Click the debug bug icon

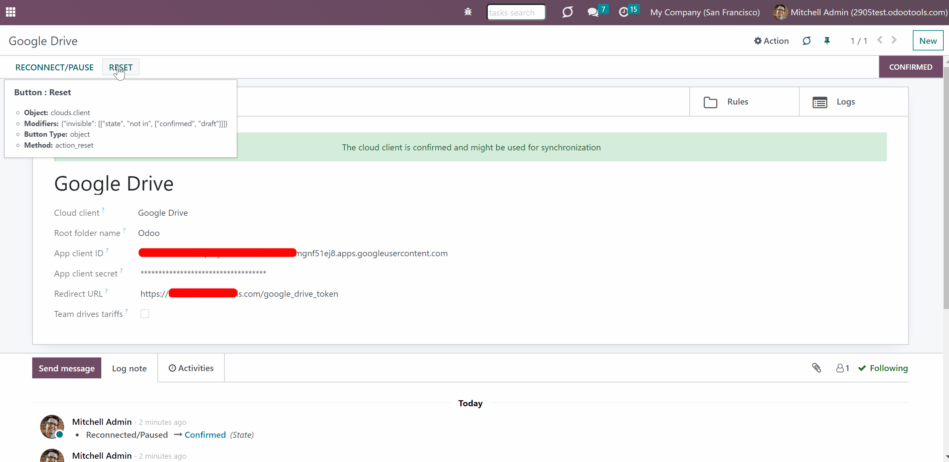pyautogui.click(x=468, y=12)
